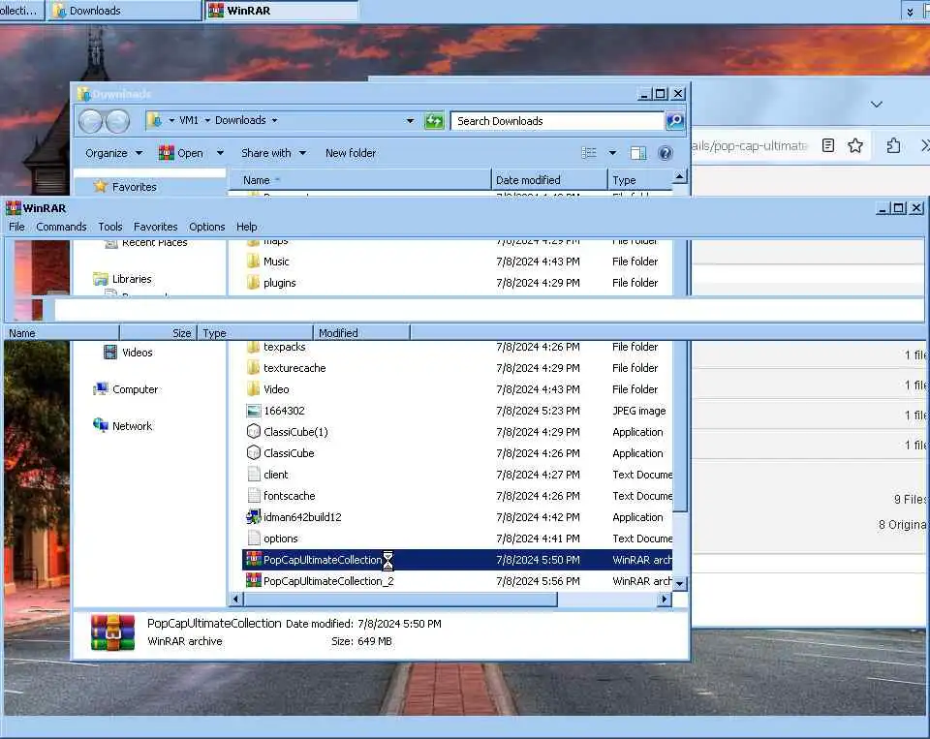
Task: Select the texturecache folder
Action: (x=294, y=368)
